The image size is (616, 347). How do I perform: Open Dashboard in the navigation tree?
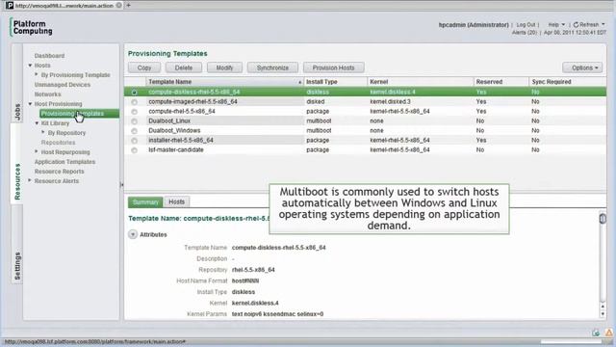(x=49, y=56)
